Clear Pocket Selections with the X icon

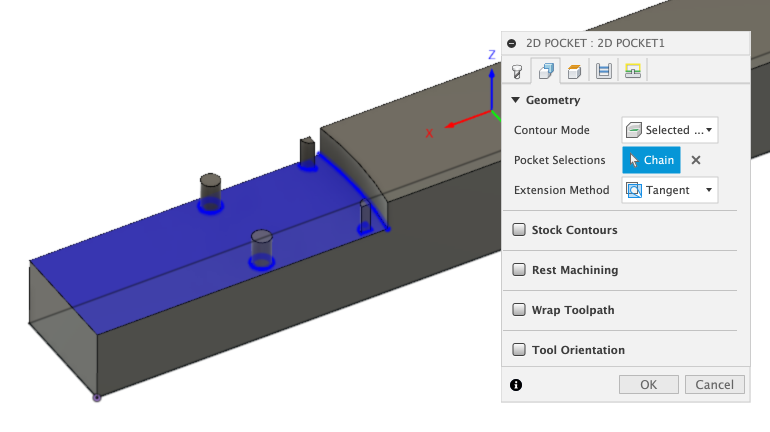[695, 160]
